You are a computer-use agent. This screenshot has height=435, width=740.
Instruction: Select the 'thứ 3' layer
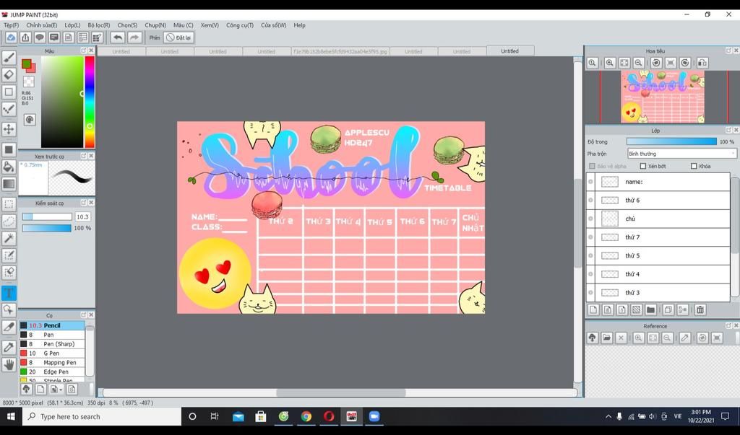658,293
